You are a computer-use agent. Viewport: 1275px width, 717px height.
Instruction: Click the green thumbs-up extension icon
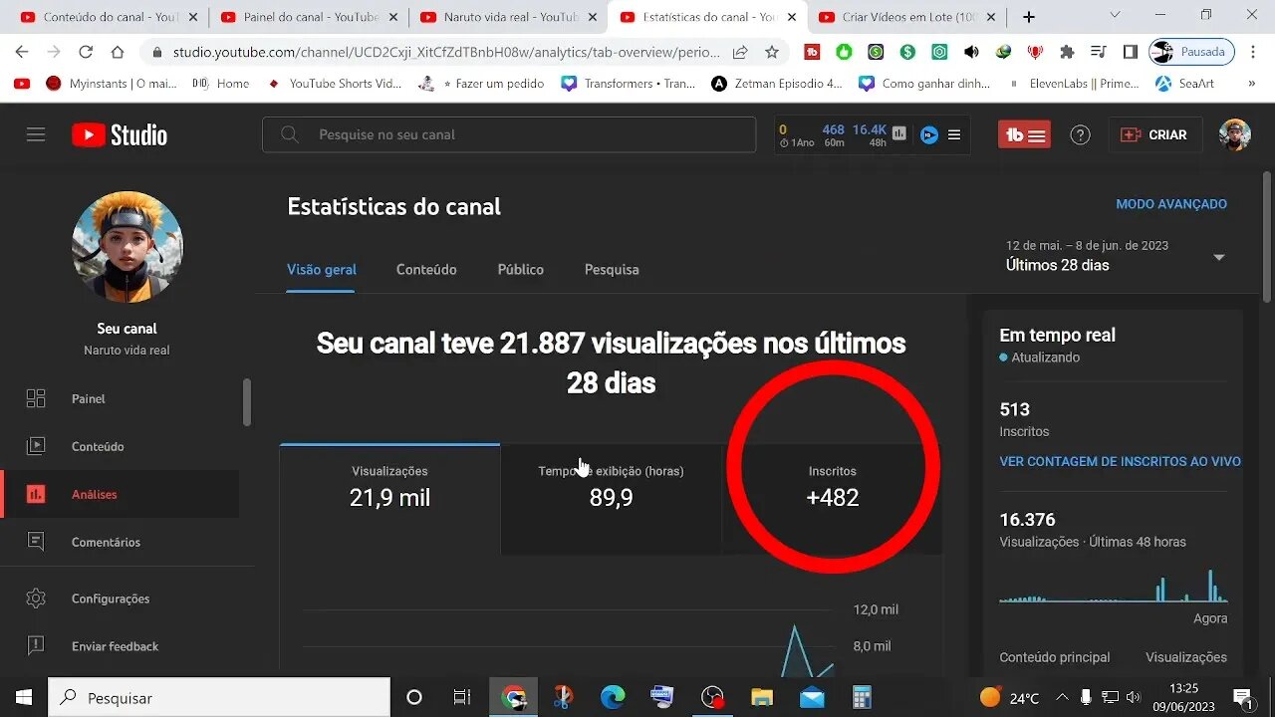844,53
